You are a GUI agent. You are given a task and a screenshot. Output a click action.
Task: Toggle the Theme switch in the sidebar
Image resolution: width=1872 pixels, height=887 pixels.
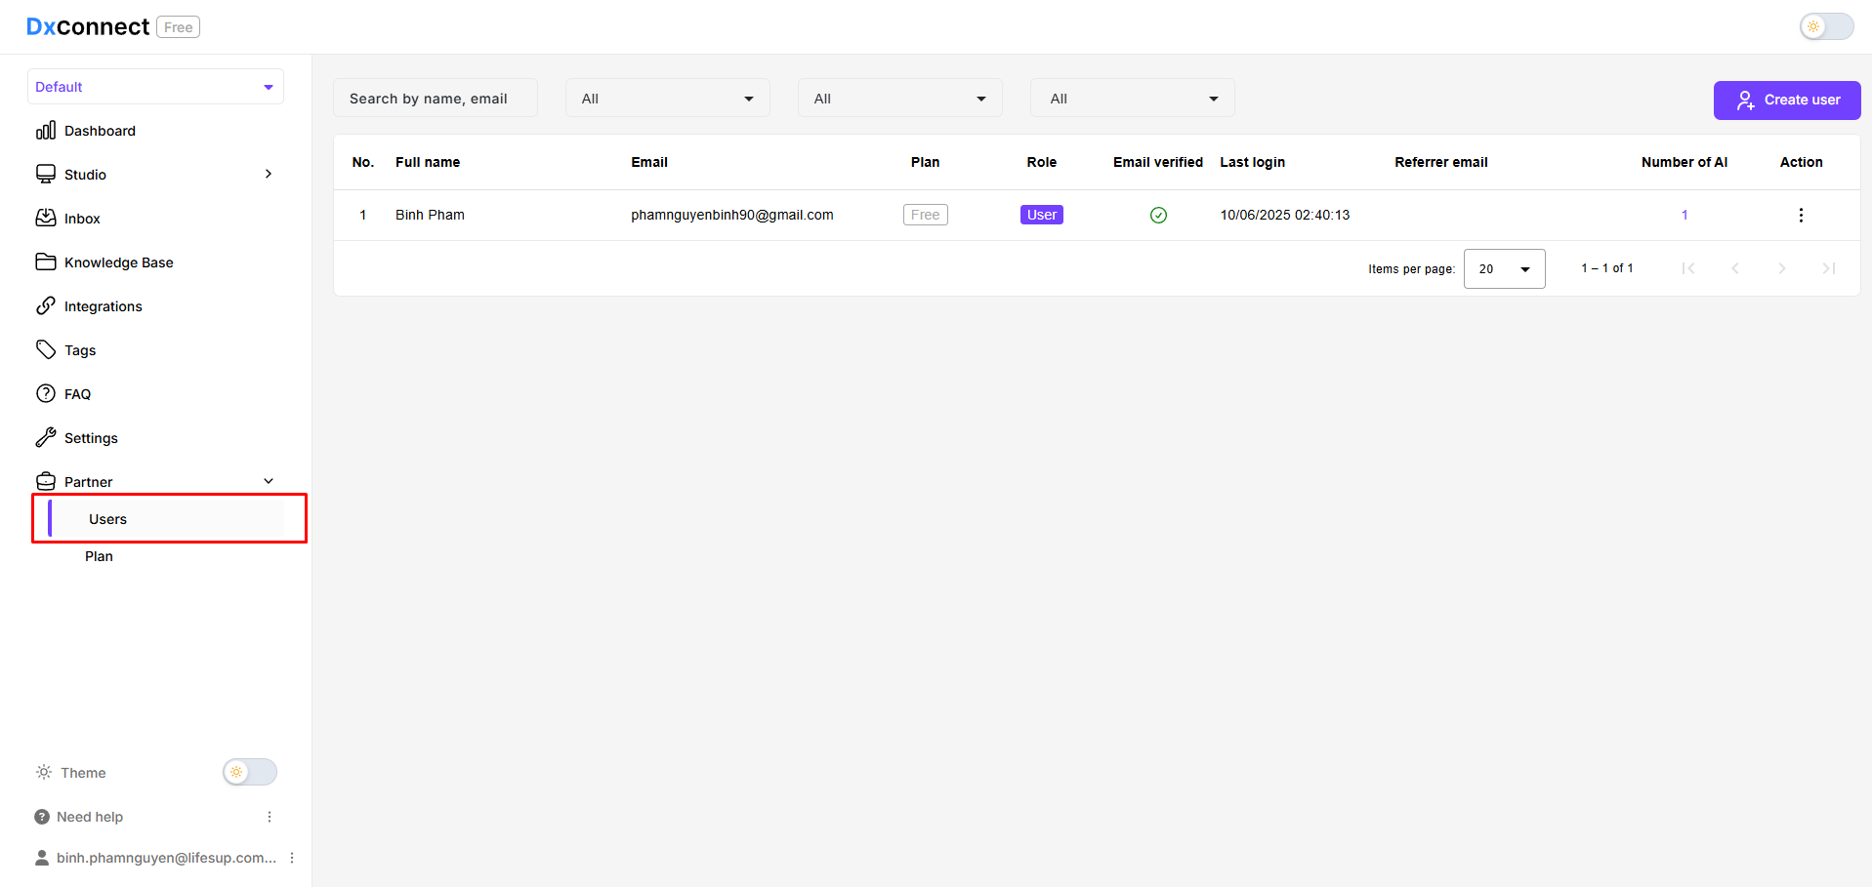[250, 772]
